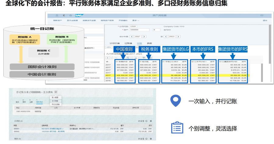274x144 pixels.
Task: Select left panel row 4500003014
Action: click(x=90, y=73)
